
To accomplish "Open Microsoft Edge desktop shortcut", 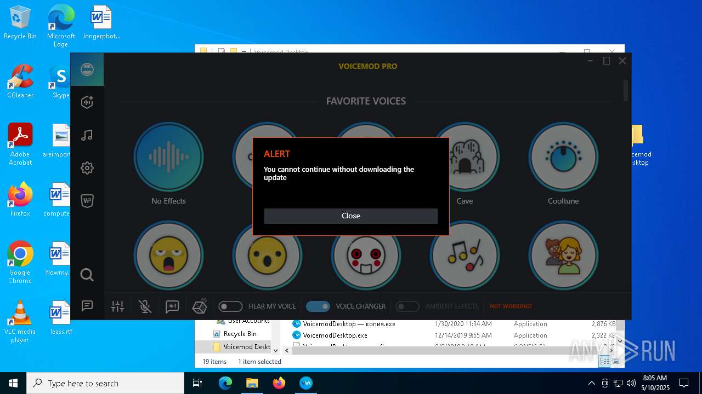I will (61, 26).
